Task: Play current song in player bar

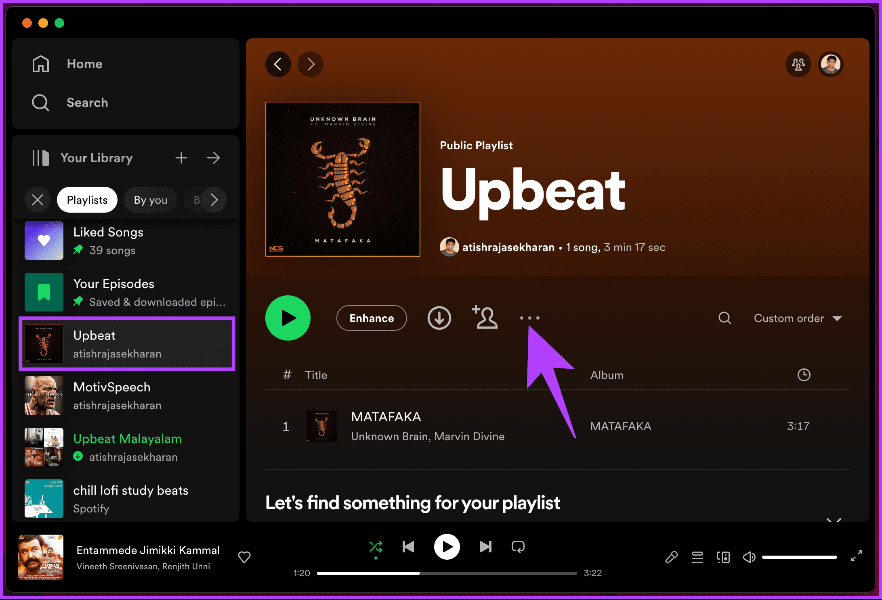Action: click(447, 547)
